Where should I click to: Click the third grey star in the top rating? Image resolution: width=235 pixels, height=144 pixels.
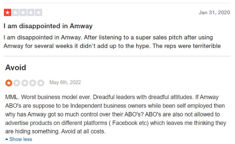click(23, 12)
